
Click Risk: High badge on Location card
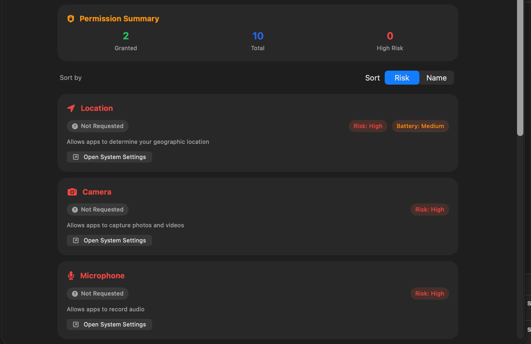click(368, 126)
